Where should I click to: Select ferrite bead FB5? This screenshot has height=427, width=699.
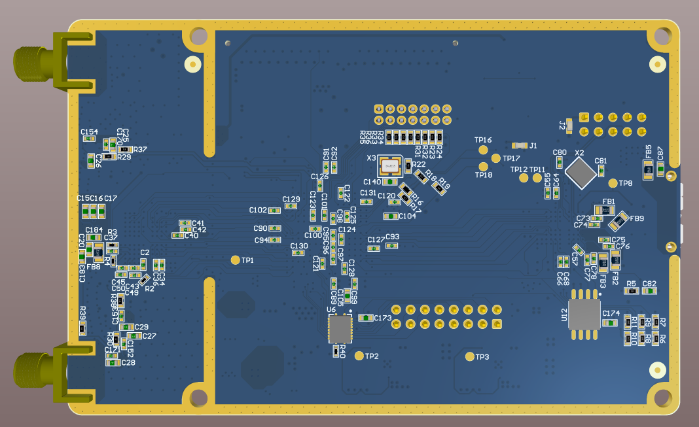coord(648,169)
